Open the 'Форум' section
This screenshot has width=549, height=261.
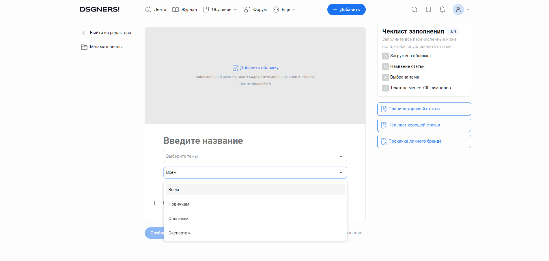point(255,9)
